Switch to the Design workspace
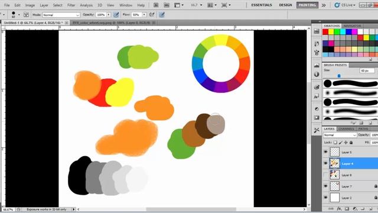Image resolution: width=378 pixels, height=213 pixels. pyautogui.click(x=285, y=5)
